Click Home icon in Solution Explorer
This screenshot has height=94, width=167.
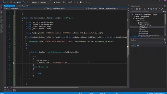(137, 9)
